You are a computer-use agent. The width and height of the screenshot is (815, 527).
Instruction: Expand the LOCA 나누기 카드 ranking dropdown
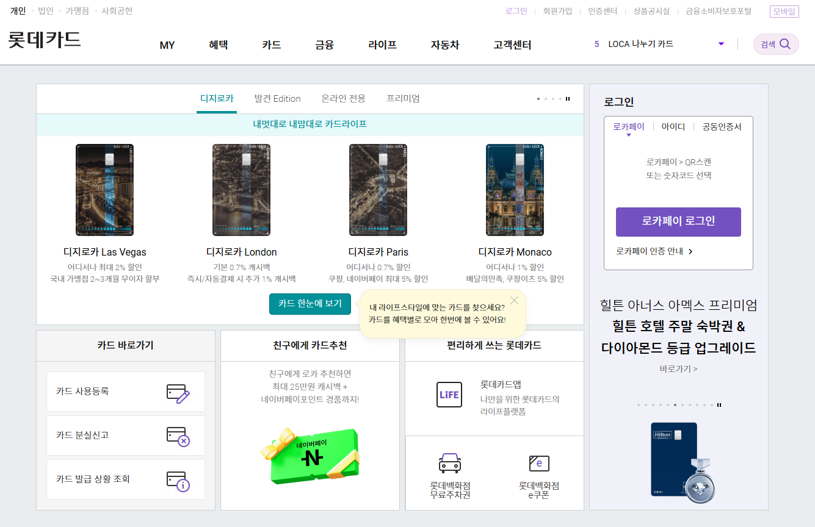(721, 44)
